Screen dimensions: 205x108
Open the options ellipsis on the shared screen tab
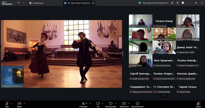[93, 3]
